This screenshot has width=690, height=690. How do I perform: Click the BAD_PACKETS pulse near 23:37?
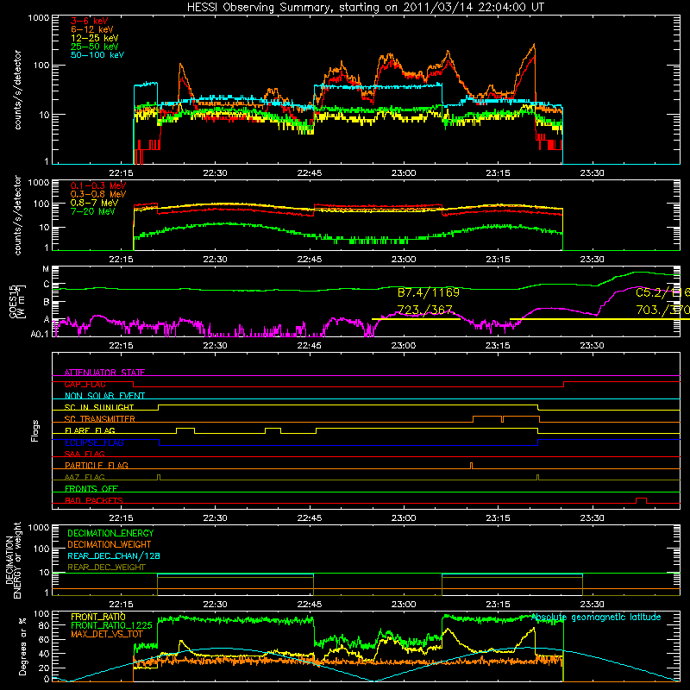point(641,500)
